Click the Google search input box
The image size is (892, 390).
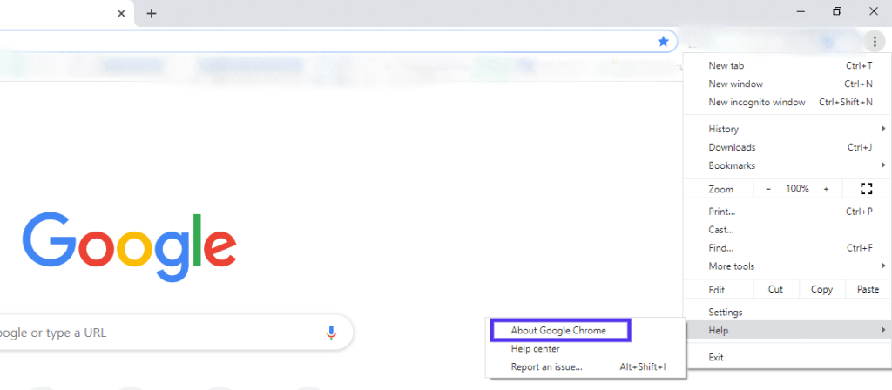pyautogui.click(x=171, y=333)
